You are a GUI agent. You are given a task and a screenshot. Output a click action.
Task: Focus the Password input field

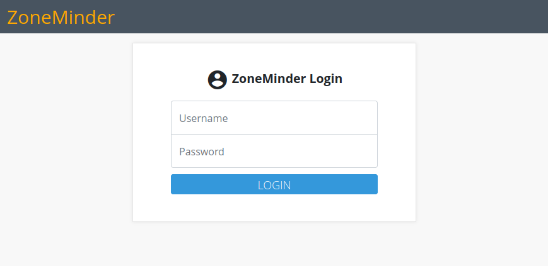click(274, 152)
